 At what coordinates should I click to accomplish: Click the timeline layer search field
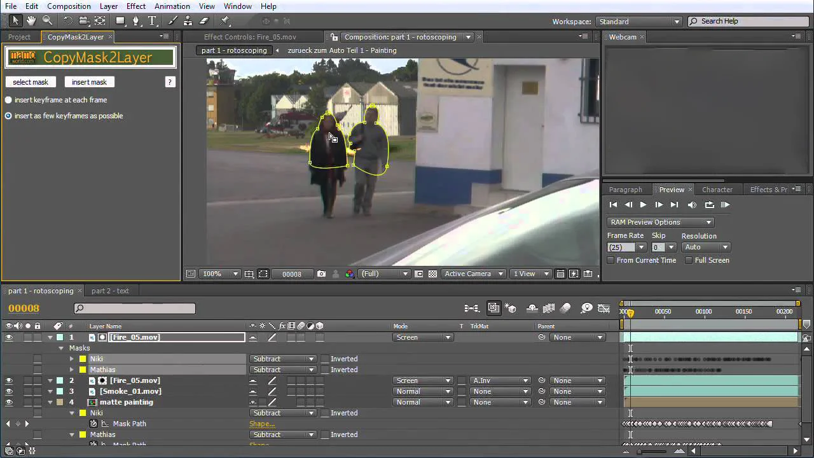(135, 309)
